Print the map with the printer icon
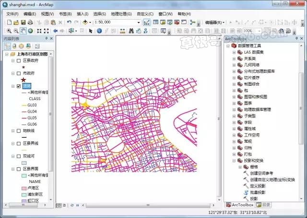 click(30, 23)
